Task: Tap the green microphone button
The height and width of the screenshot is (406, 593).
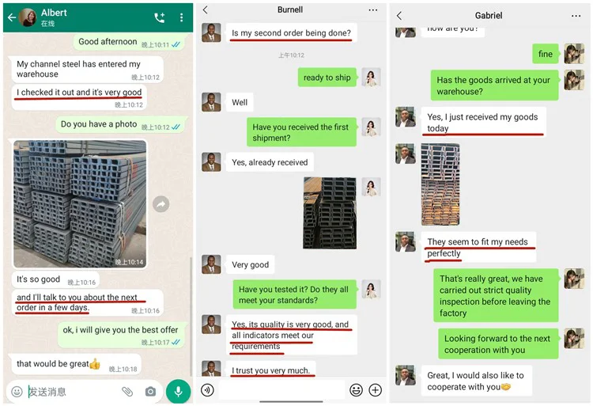Action: (x=178, y=392)
